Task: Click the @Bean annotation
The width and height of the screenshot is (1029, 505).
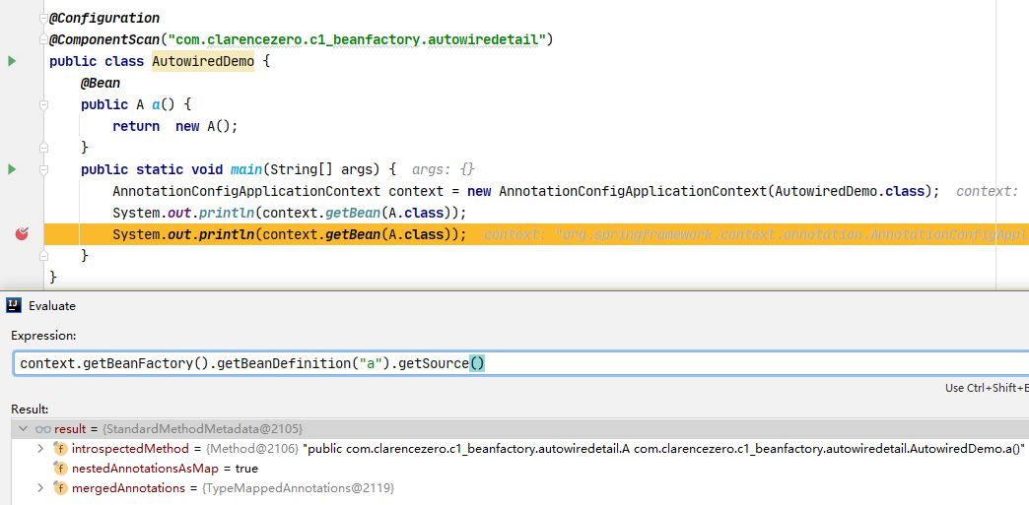Action: pyautogui.click(x=101, y=84)
